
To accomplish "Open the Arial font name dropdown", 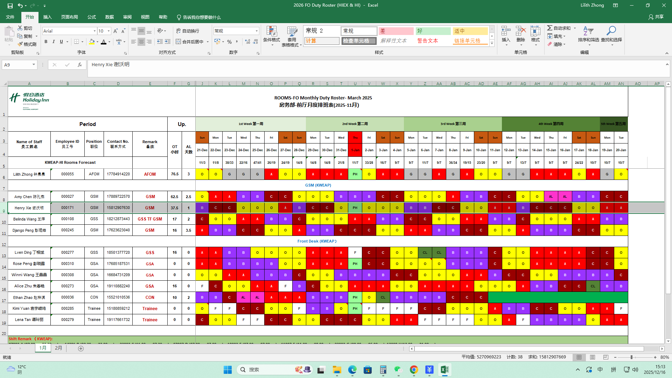I will (x=94, y=31).
